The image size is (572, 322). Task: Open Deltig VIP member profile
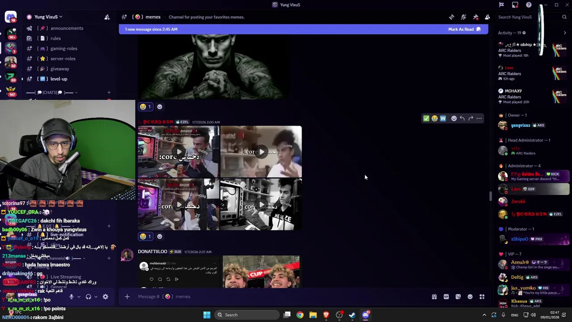point(533,277)
